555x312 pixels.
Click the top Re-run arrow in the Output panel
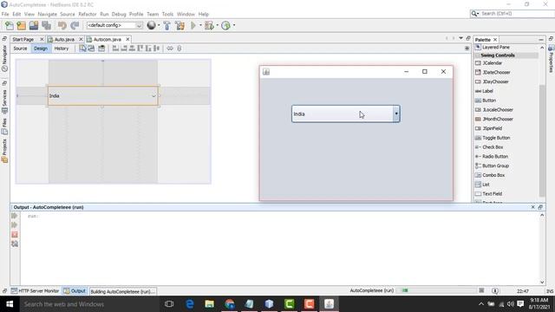coord(15,216)
